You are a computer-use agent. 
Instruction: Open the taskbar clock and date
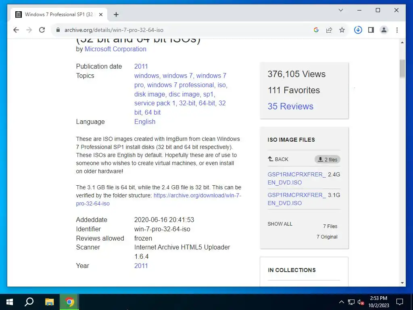pos(378,302)
